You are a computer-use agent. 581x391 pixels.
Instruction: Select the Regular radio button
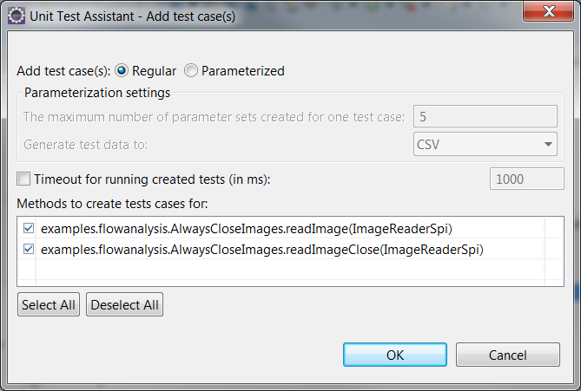[122, 70]
